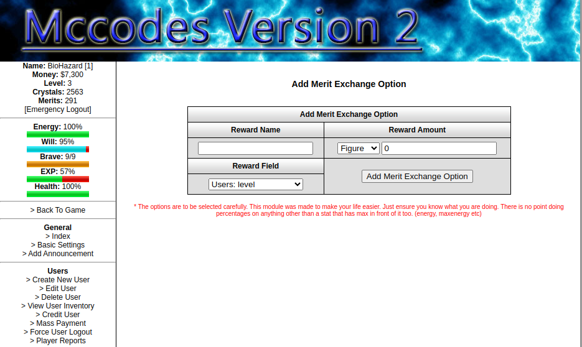Open Create New User page
The width and height of the screenshot is (582, 347).
[x=58, y=280]
